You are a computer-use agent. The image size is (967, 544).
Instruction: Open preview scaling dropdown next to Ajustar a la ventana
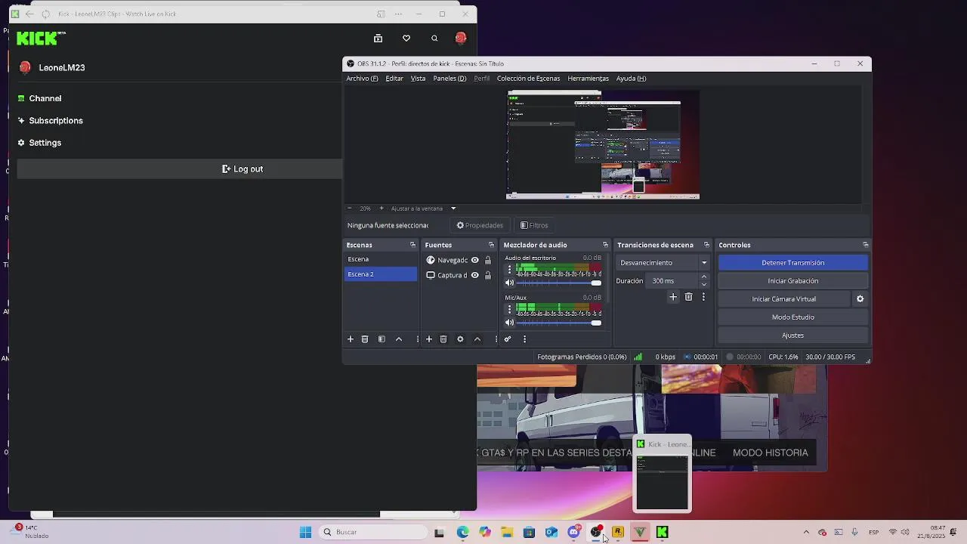point(453,209)
